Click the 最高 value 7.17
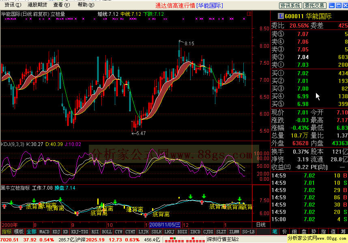Image resolution: width=348 pixels, height=243 pixels. point(342,120)
